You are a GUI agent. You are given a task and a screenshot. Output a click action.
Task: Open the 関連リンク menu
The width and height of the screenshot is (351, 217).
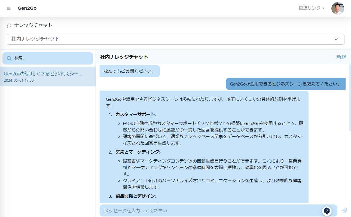[x=312, y=8]
